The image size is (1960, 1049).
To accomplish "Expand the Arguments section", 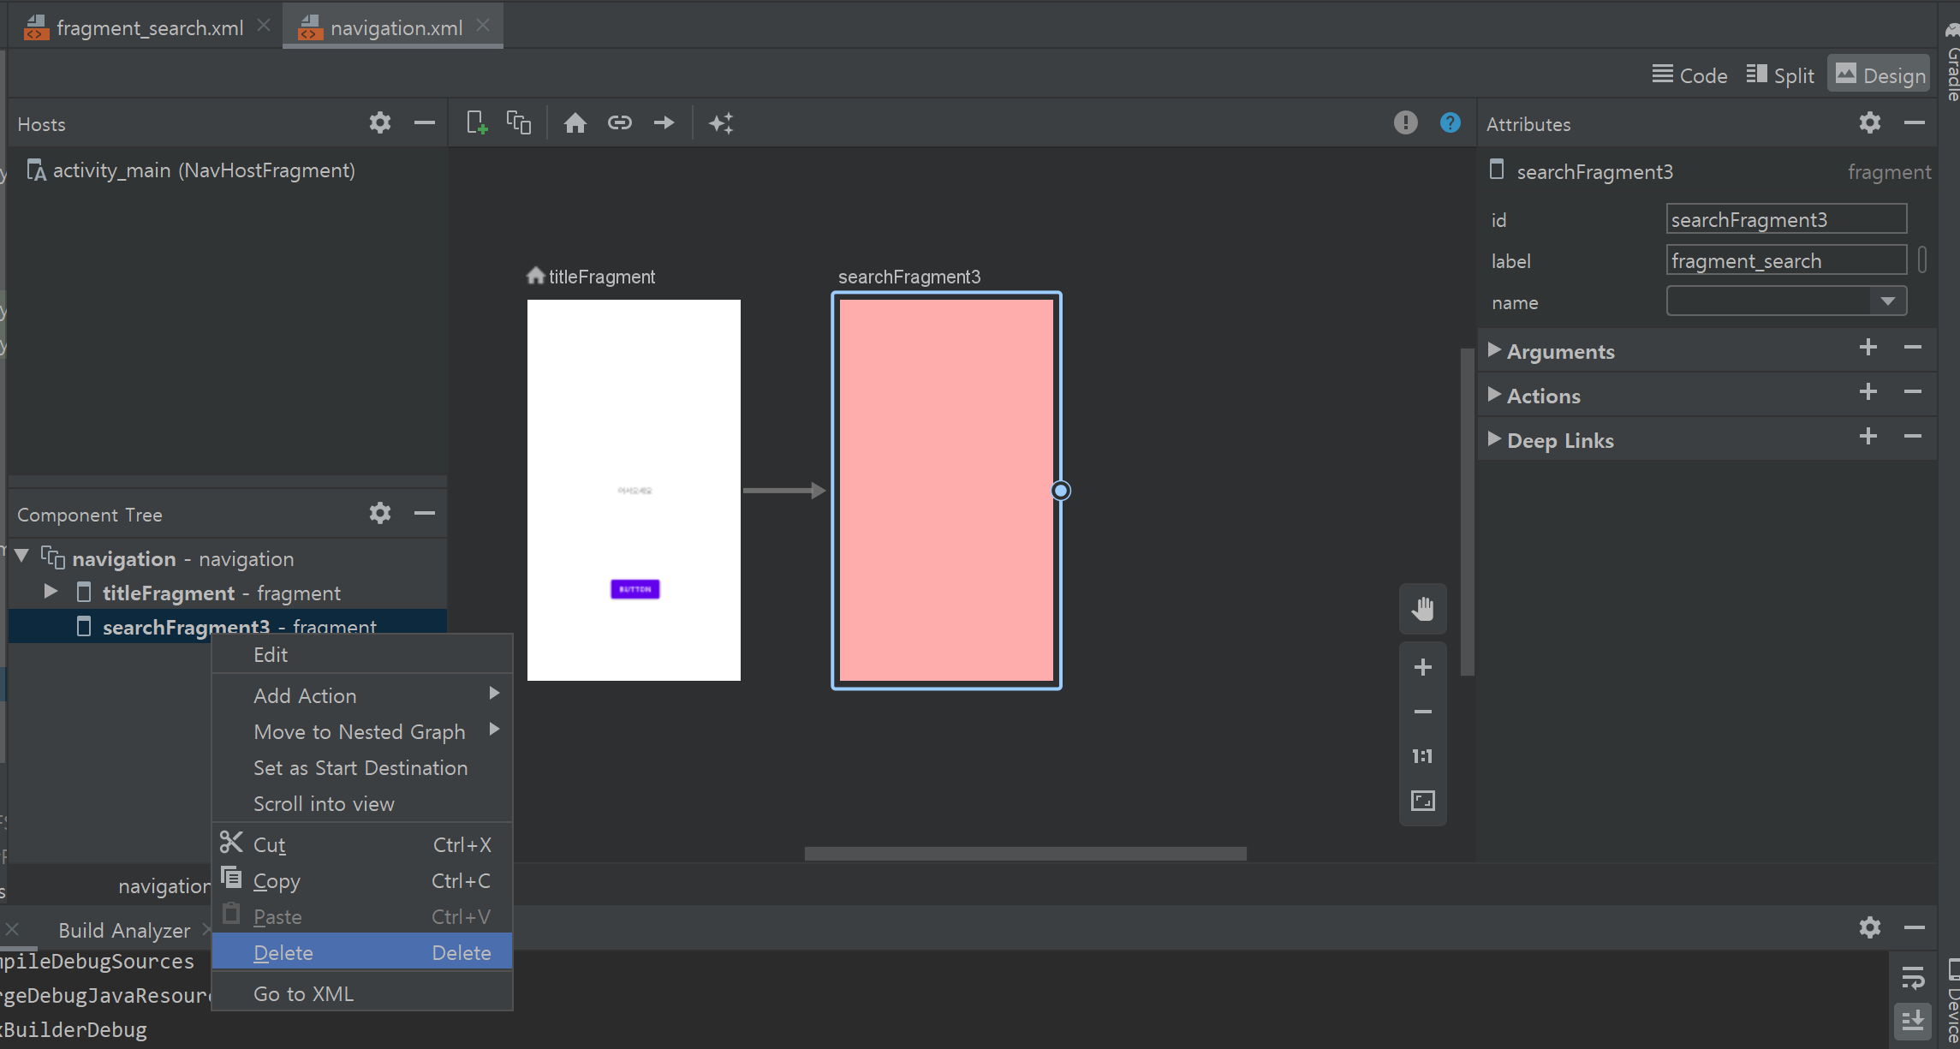I will 1494,350.
